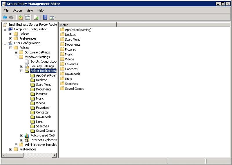Expand Preferences under User Configuration
This screenshot has height=165, width=232.
pos(10,149)
